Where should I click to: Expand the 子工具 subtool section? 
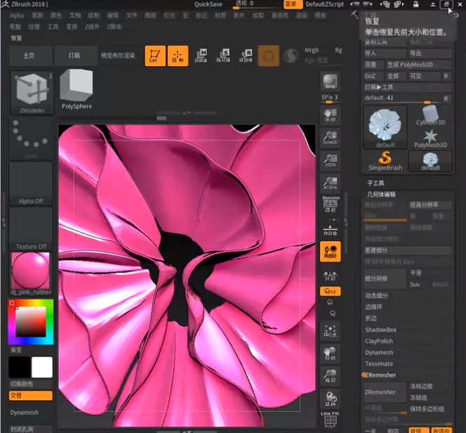(375, 183)
